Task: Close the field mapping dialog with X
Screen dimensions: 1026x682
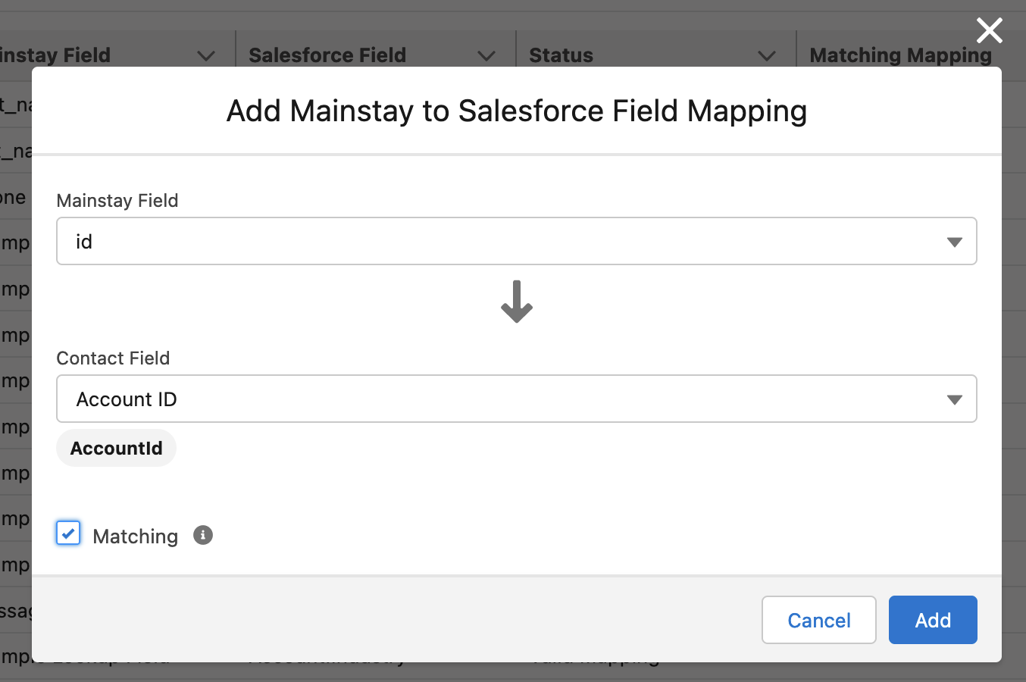Action: [x=990, y=31]
